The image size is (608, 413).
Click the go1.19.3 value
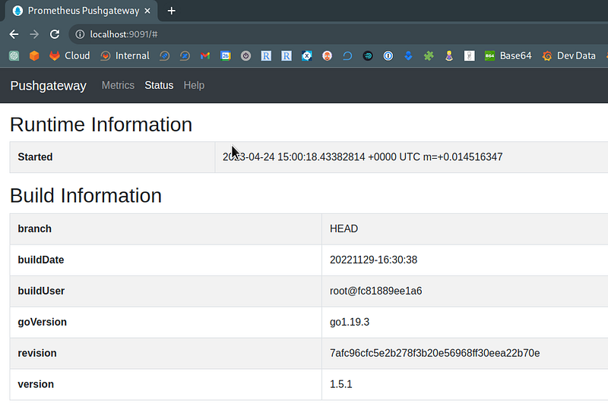350,322
